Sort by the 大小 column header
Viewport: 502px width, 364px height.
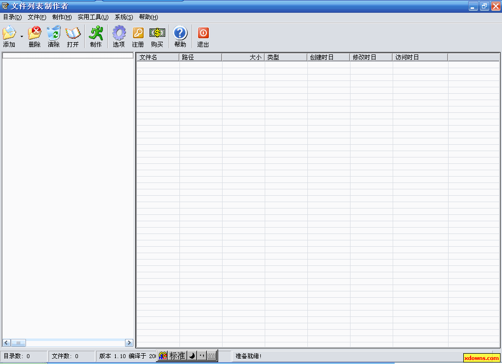click(x=243, y=57)
